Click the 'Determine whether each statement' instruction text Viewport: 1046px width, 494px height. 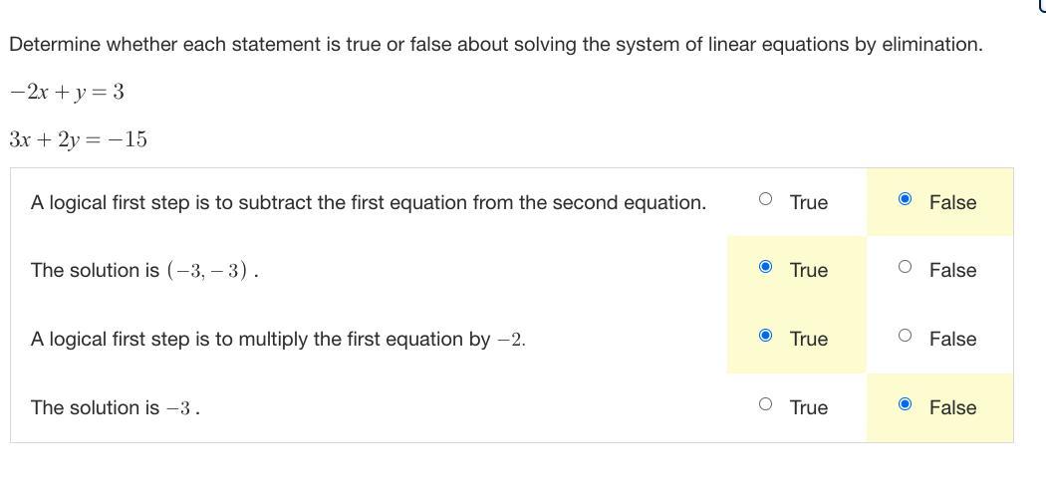tap(496, 45)
